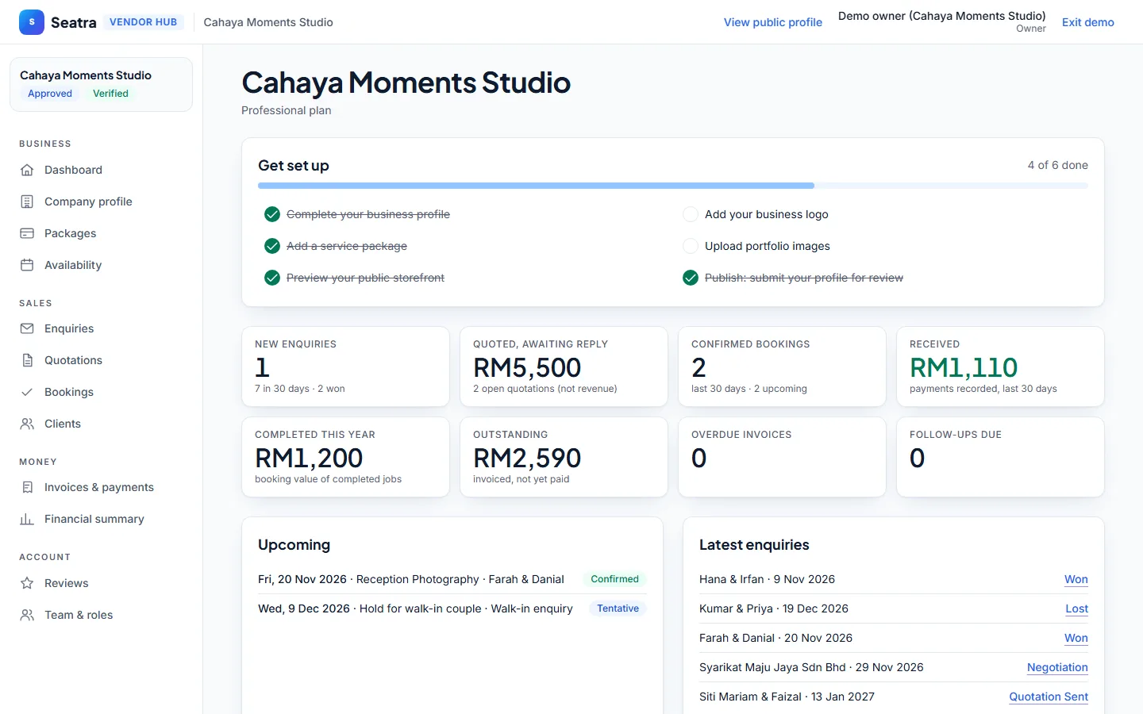
Task: Click the RM5,500 quoted amount
Action: (x=527, y=367)
